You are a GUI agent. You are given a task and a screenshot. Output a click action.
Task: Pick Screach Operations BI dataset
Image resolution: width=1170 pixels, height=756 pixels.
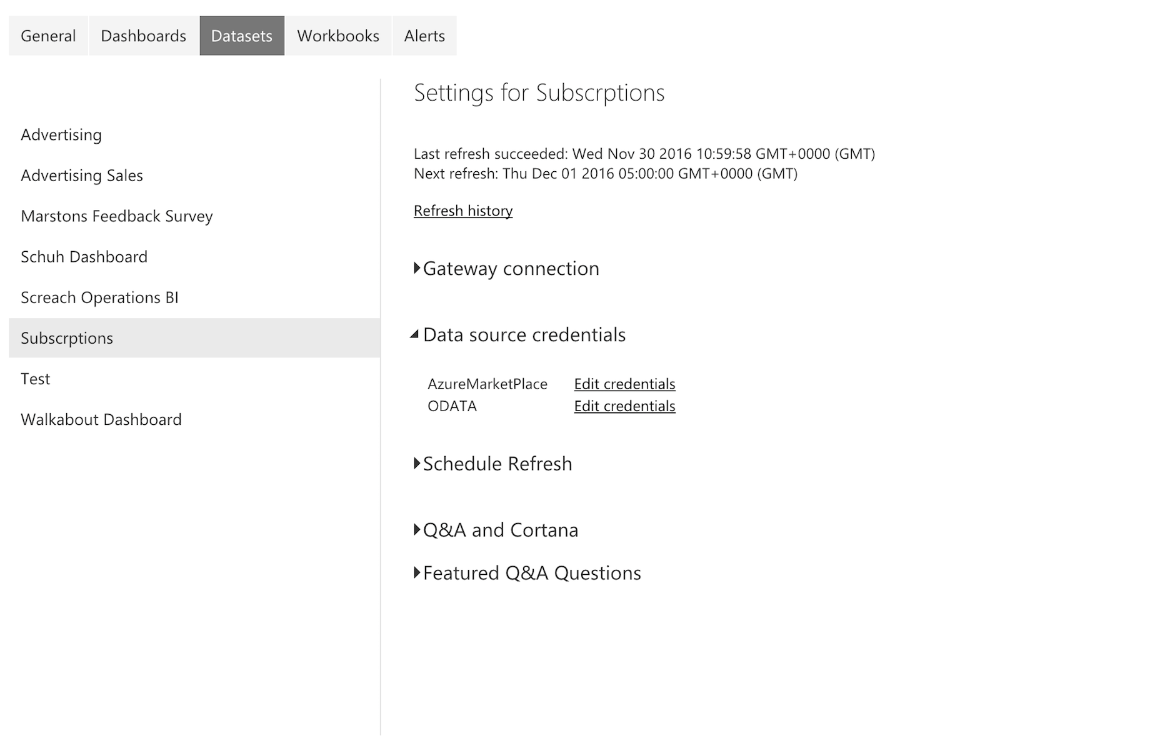coord(194,297)
